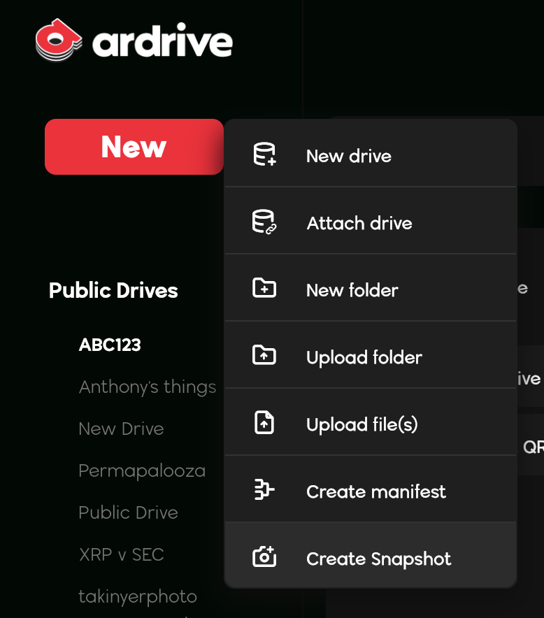This screenshot has width=544, height=618.
Task: Choose Attach drive from the menu
Action: (x=371, y=221)
